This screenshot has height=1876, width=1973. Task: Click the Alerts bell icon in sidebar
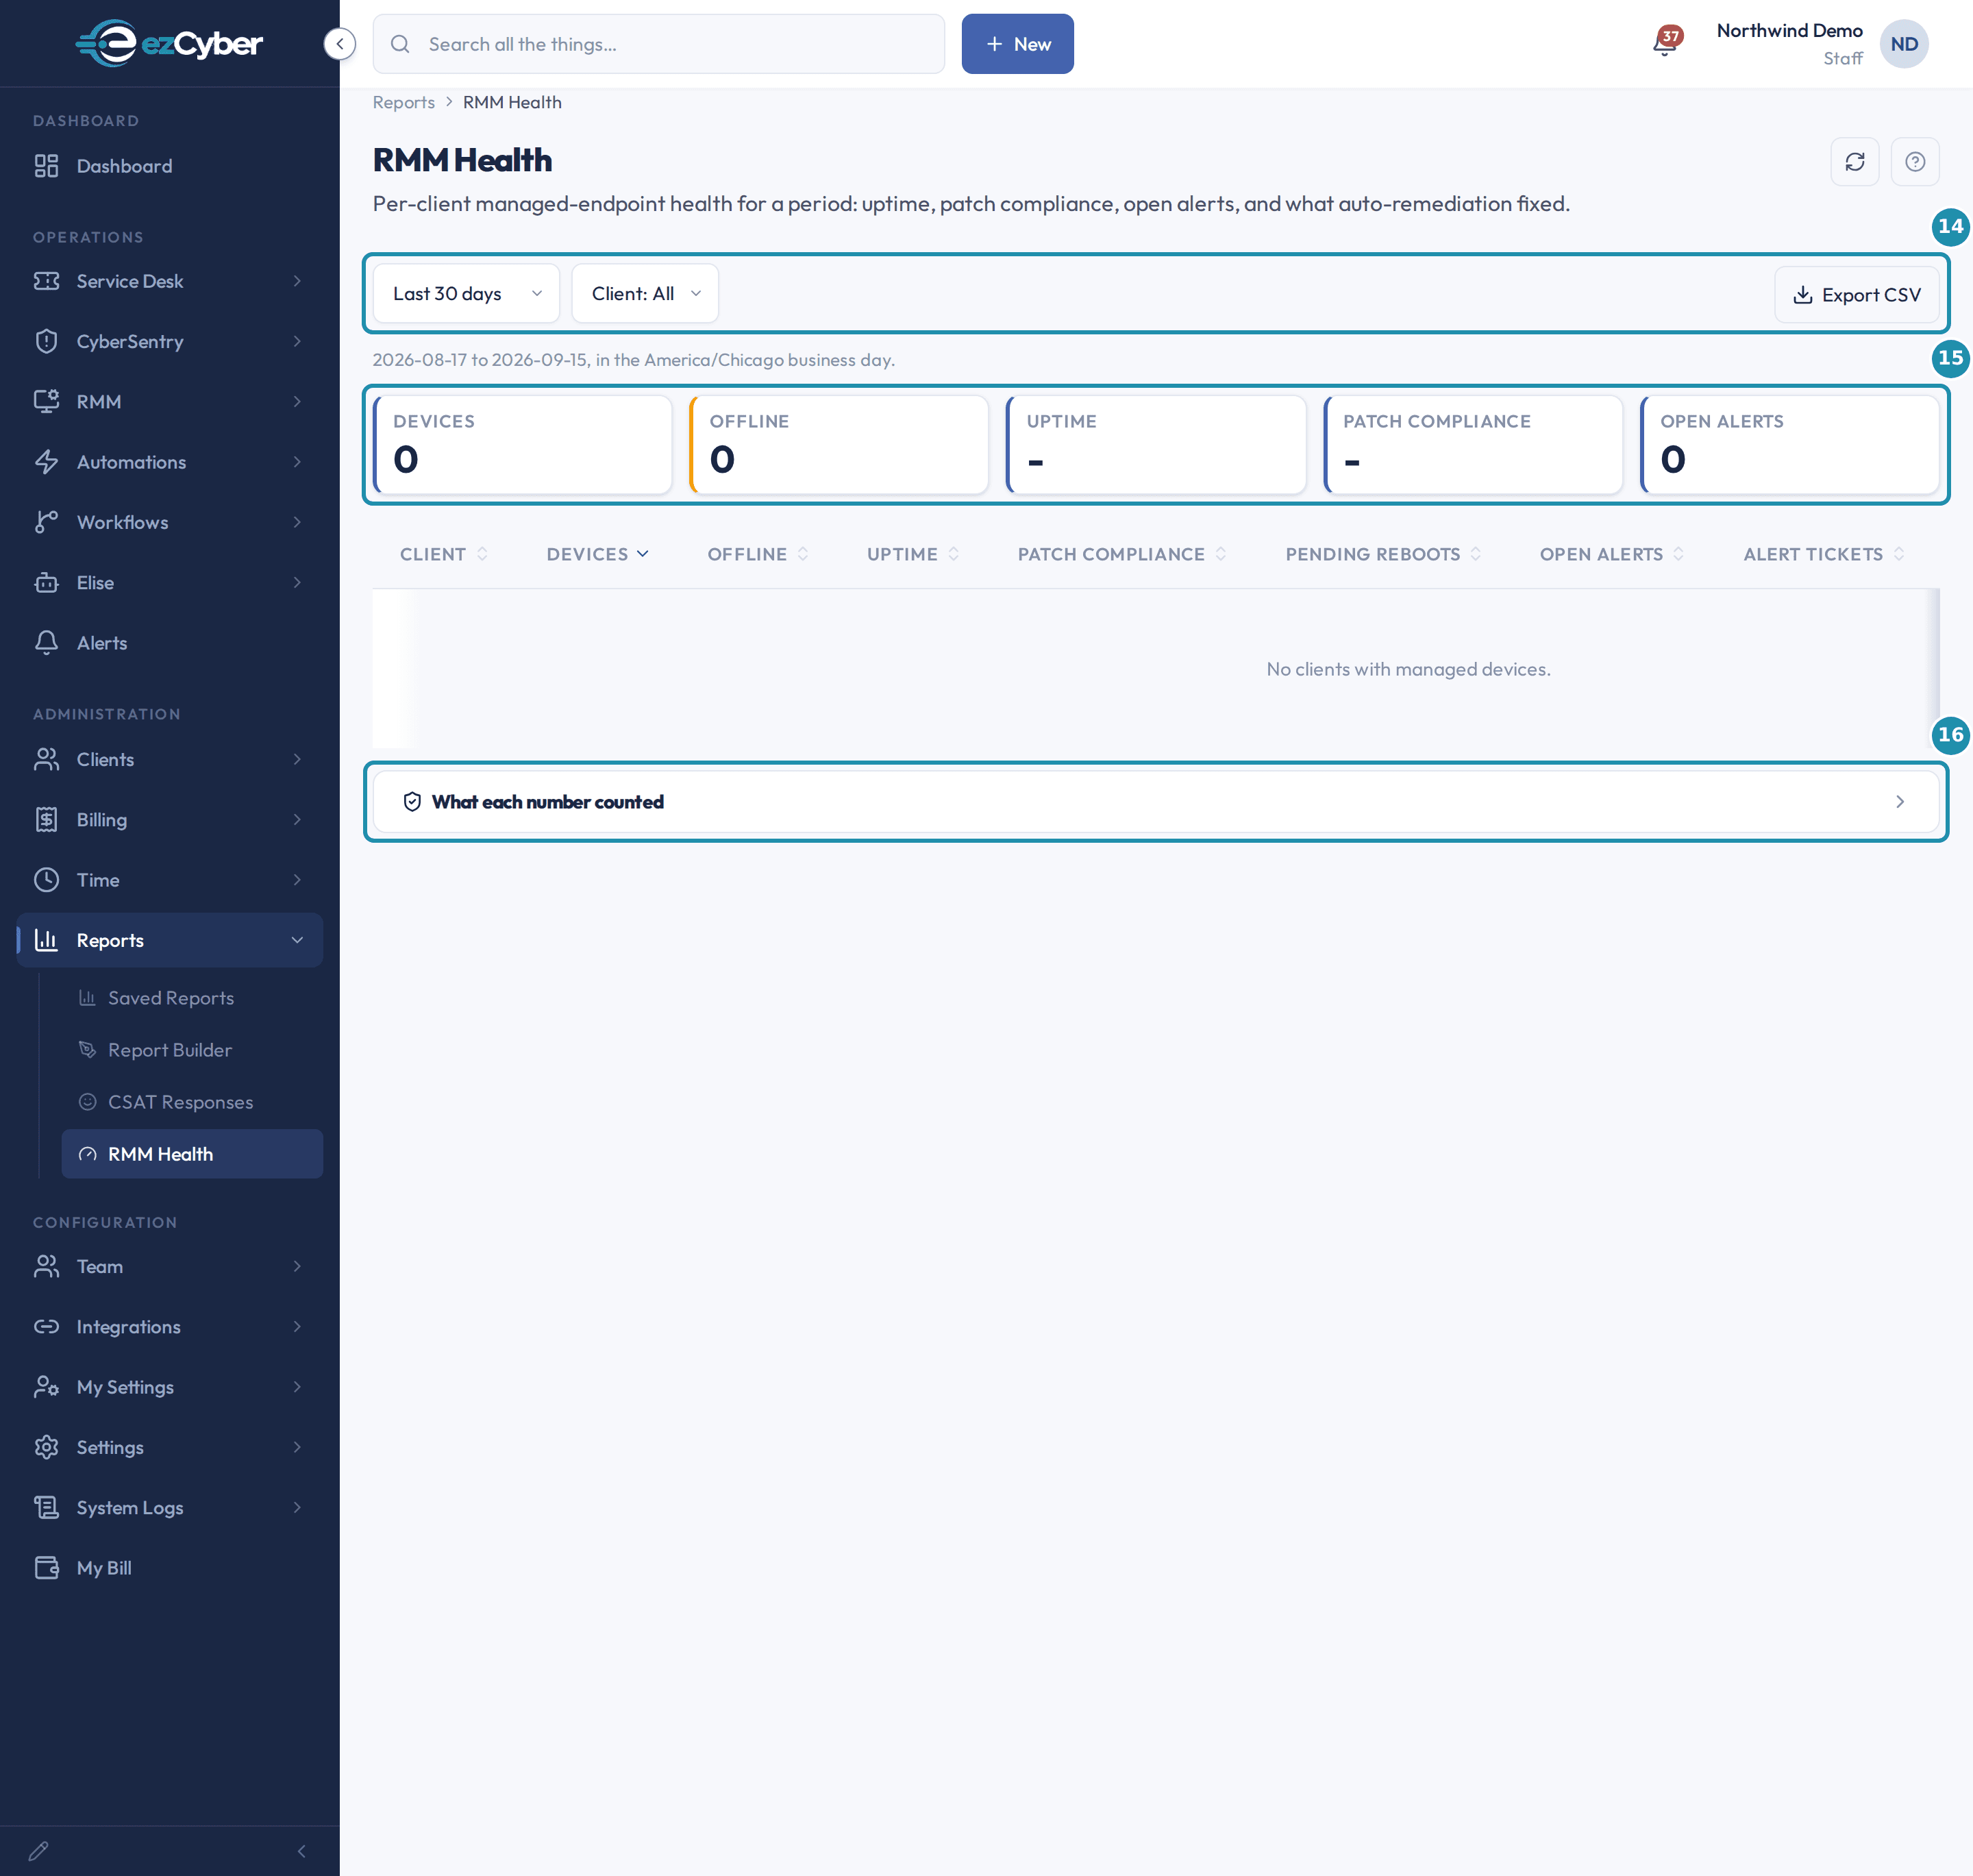click(x=47, y=643)
